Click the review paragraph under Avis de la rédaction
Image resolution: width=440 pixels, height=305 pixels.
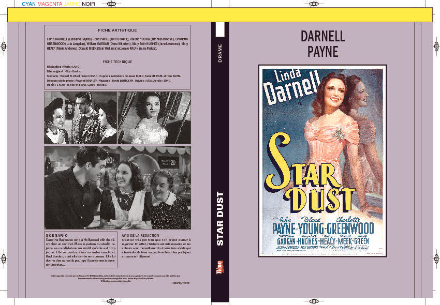tap(156, 248)
